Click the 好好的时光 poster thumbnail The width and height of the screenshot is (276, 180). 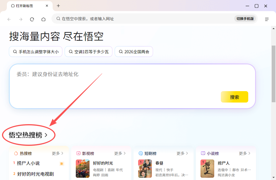coord(82,169)
